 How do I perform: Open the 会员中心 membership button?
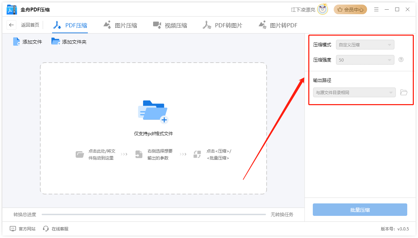[x=350, y=9]
